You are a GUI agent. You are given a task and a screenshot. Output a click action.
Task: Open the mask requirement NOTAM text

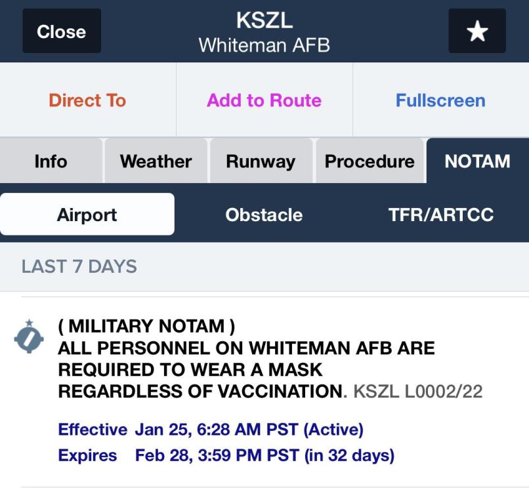[x=246, y=359]
